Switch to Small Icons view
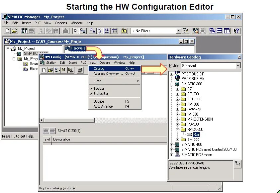 [100, 31]
